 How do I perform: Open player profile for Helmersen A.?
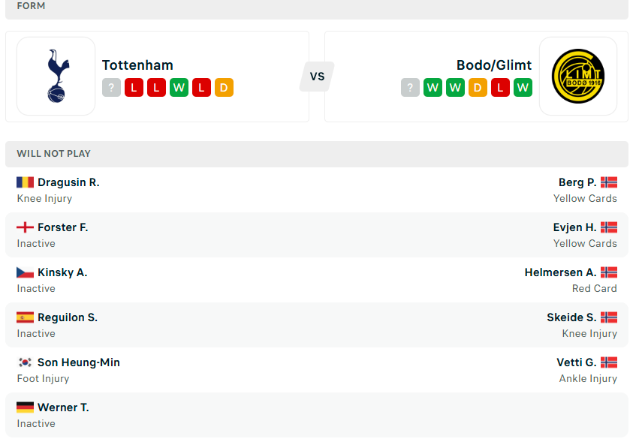560,272
